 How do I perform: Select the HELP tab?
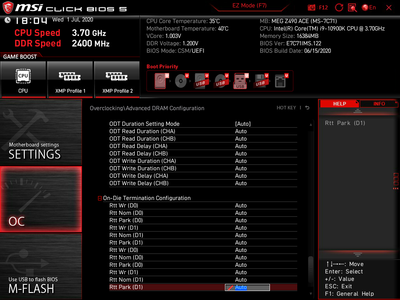pos(339,104)
